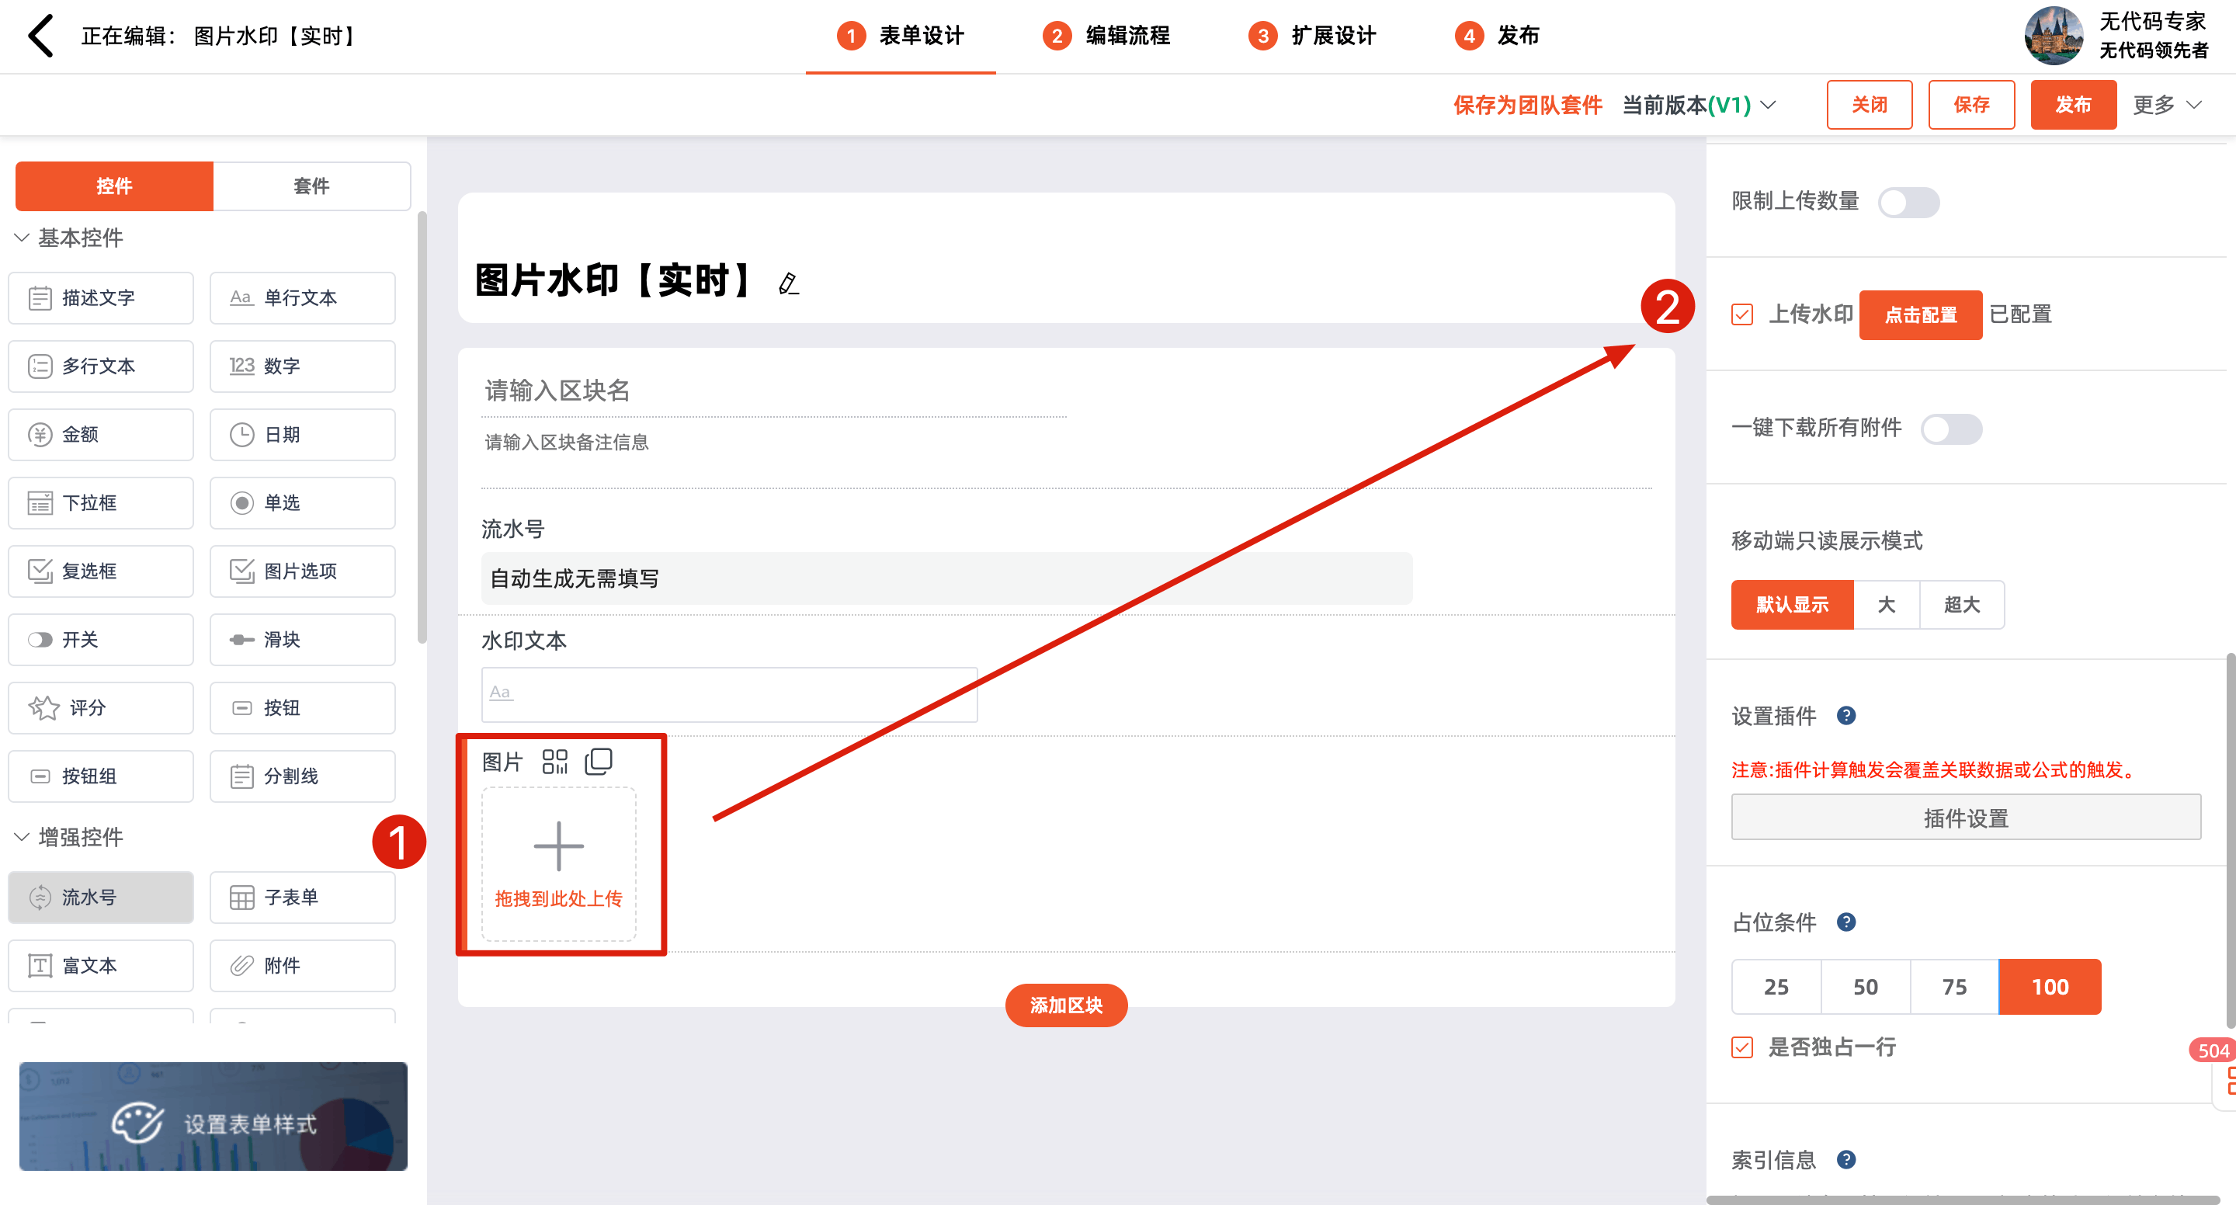The image size is (2236, 1205).
Task: Select the 日期 control
Action: (x=302, y=434)
